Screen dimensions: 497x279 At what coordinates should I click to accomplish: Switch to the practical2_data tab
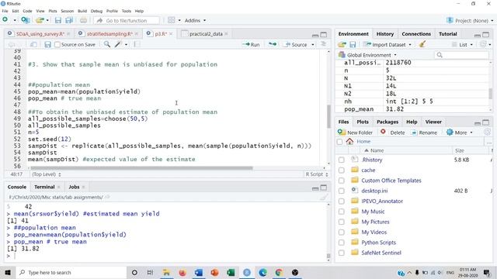(206, 34)
